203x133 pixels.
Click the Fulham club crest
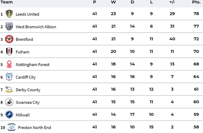pyautogui.click(x=9, y=52)
